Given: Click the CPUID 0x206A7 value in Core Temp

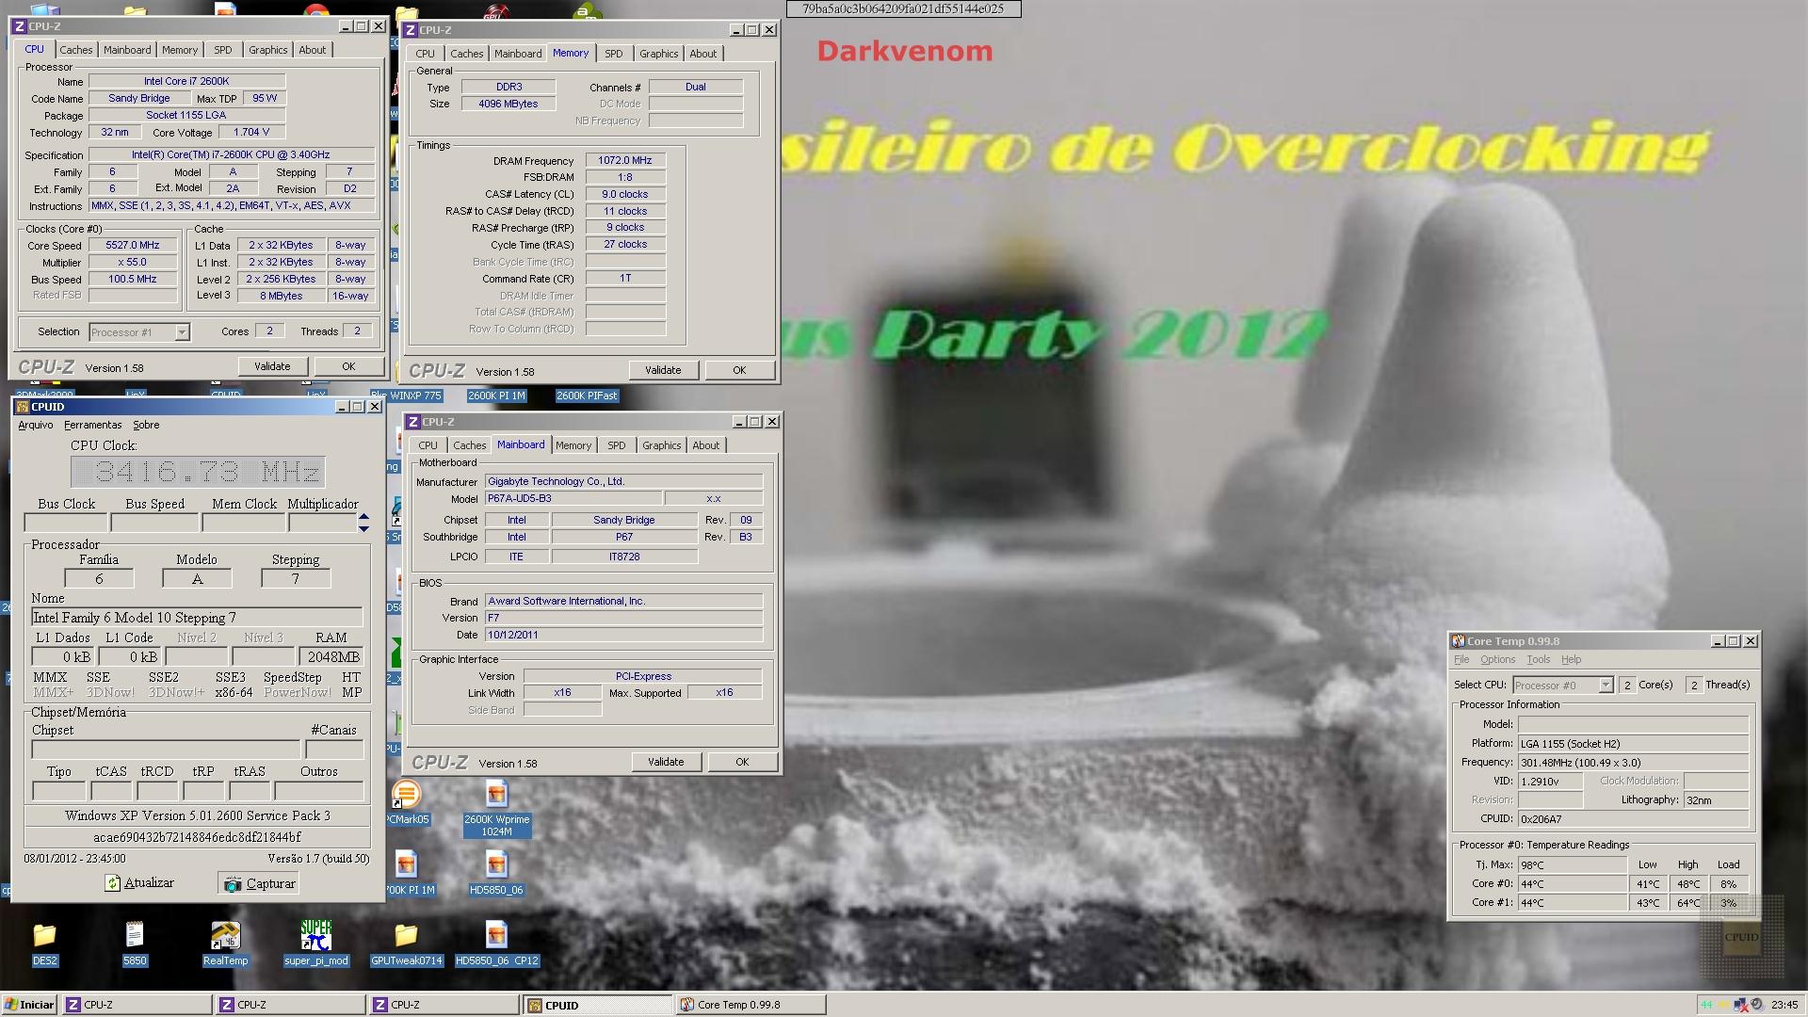Looking at the screenshot, I should coord(1634,819).
